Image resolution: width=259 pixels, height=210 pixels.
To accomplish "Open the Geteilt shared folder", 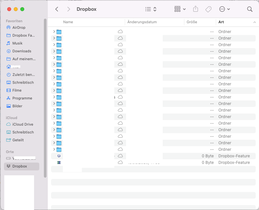I will pos(15,140).
